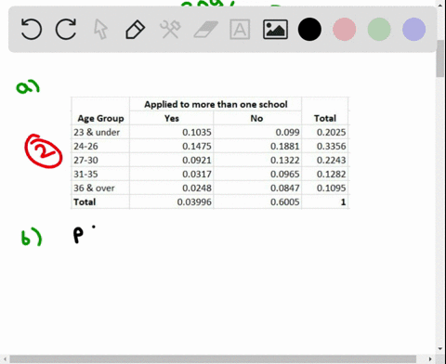Click the undo arrow icon
This screenshot has height=364, width=446.
pyautogui.click(x=32, y=29)
